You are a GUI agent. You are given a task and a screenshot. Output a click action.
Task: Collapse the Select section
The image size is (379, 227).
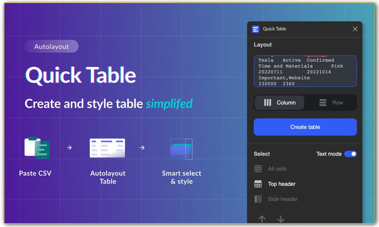click(261, 154)
